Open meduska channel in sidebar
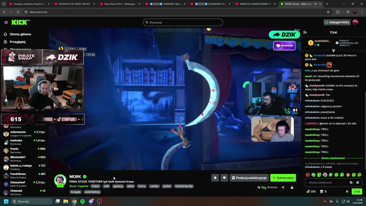This screenshot has height=206, width=366. [24, 142]
